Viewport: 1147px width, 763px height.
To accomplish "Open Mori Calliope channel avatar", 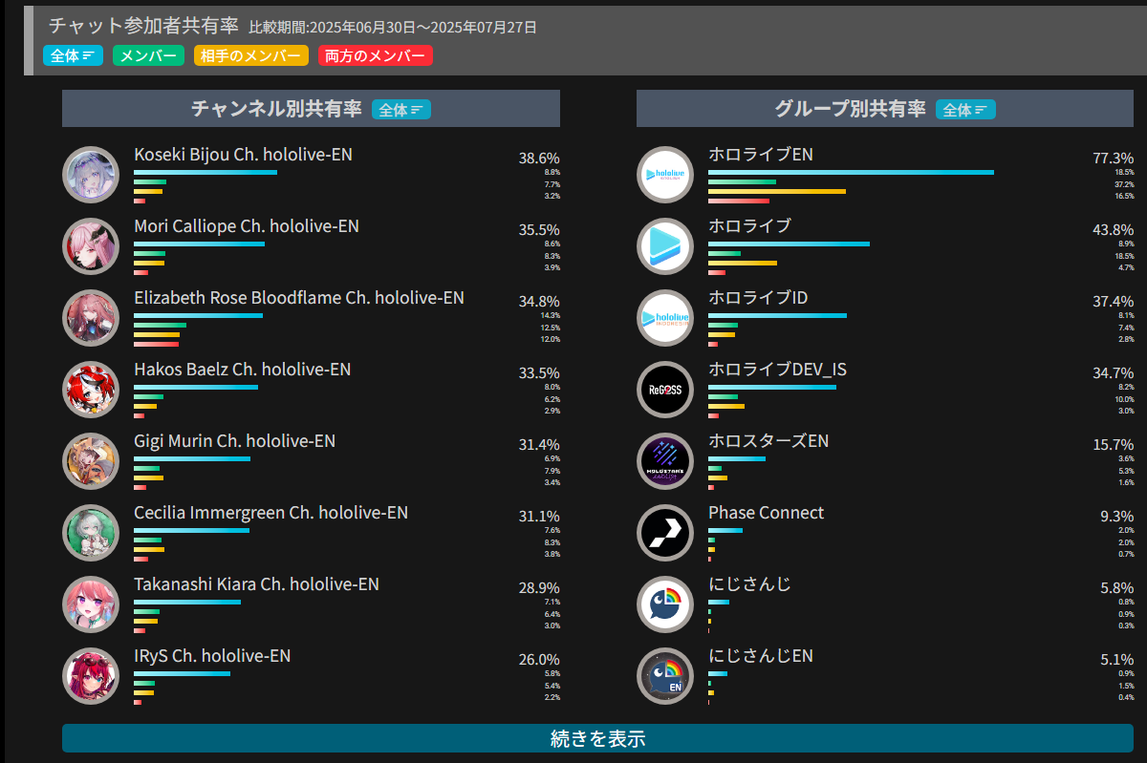I will [90, 245].
